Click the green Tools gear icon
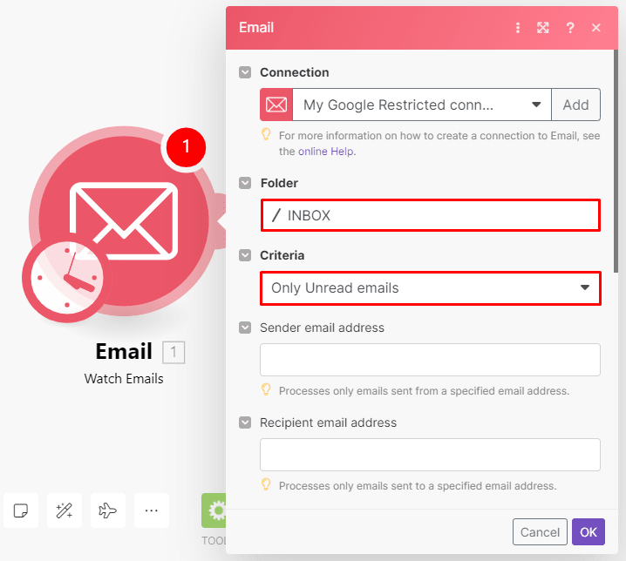Screen dimensions: 626x561 click(x=214, y=510)
